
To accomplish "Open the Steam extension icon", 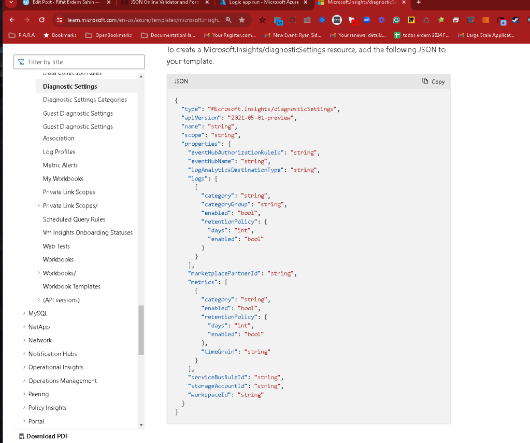I will (x=515, y=20).
